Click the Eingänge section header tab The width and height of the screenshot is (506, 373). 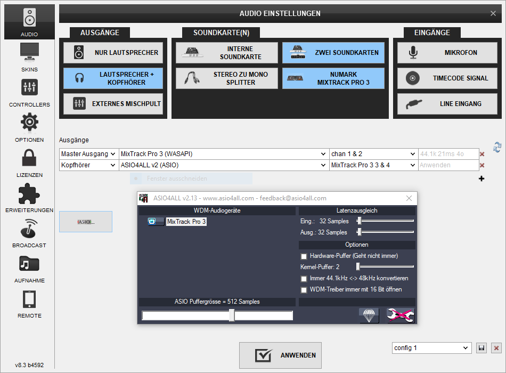click(432, 33)
